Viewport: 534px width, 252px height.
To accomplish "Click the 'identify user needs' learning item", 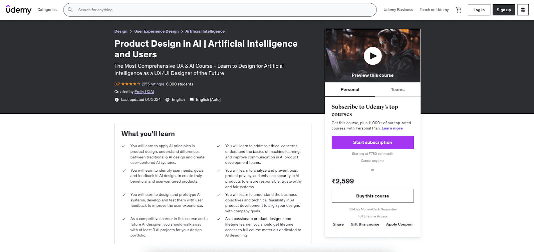I will click(167, 176).
